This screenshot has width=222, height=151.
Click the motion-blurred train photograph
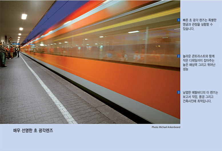[90, 62]
